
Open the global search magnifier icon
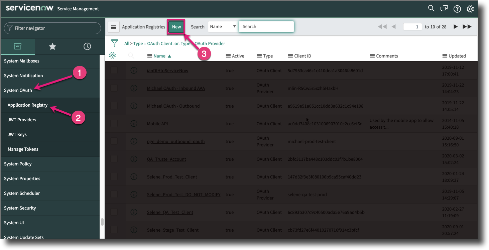point(431,8)
